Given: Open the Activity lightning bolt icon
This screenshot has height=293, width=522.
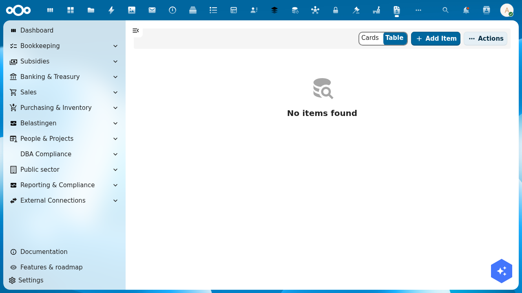Looking at the screenshot, I should click(111, 10).
